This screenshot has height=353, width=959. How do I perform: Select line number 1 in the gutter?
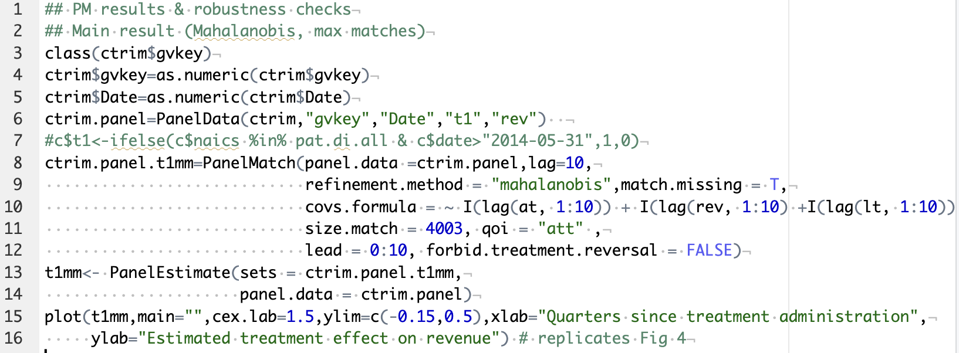18,9
